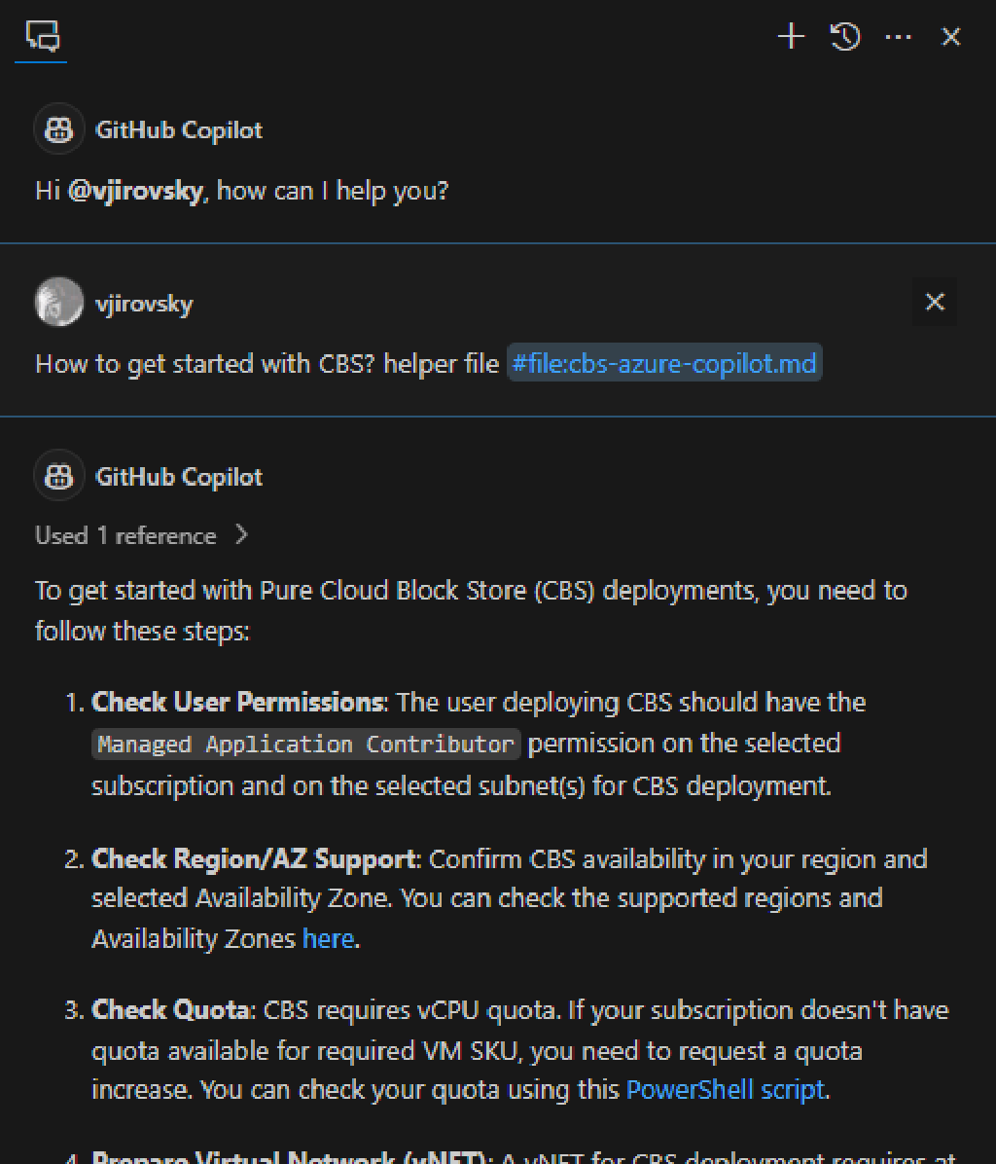Click the GitHub Copilot avatar beside the greeting
Viewport: 996px width, 1164px height.
click(58, 128)
